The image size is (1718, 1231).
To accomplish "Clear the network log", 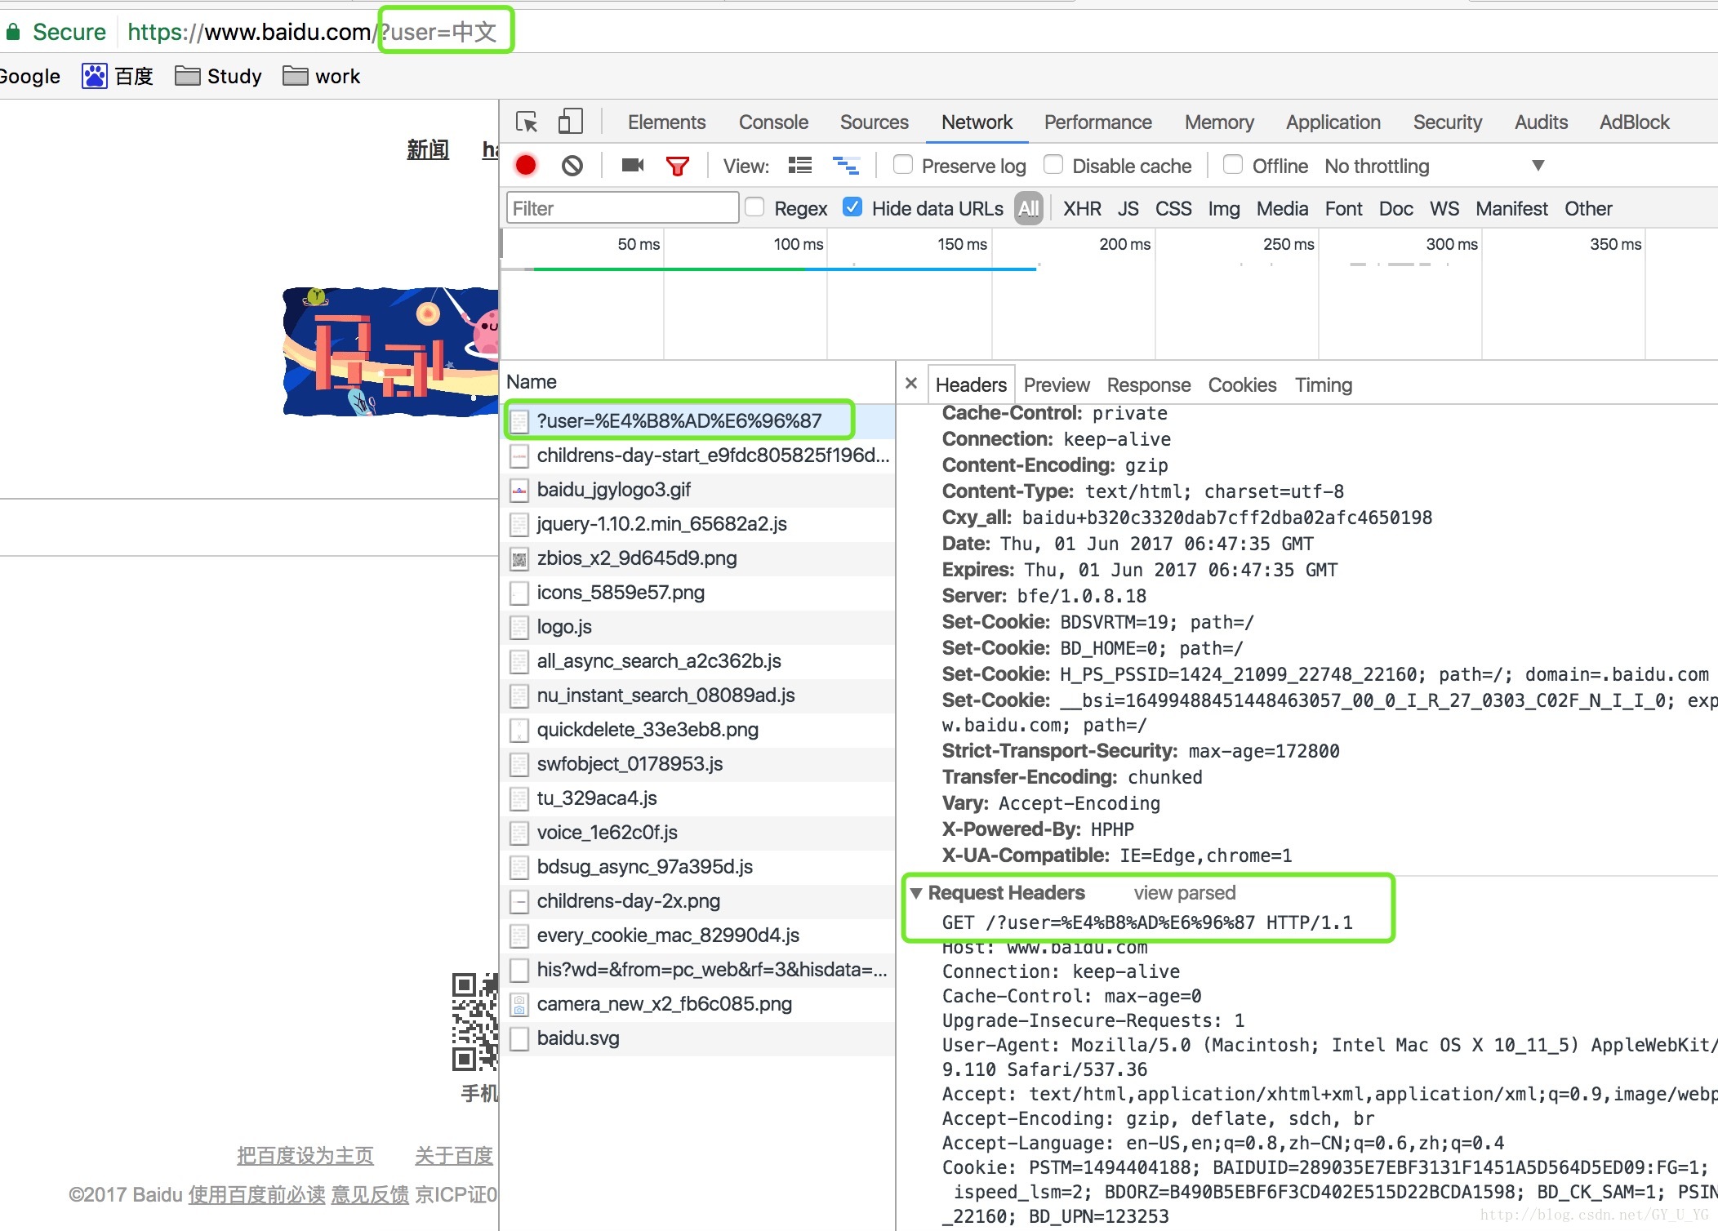I will point(572,166).
